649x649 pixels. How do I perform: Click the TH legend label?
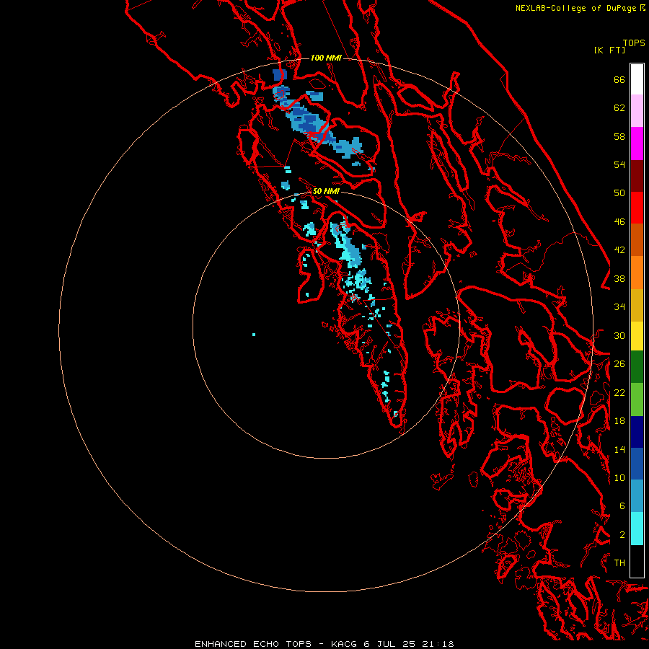[x=619, y=563]
